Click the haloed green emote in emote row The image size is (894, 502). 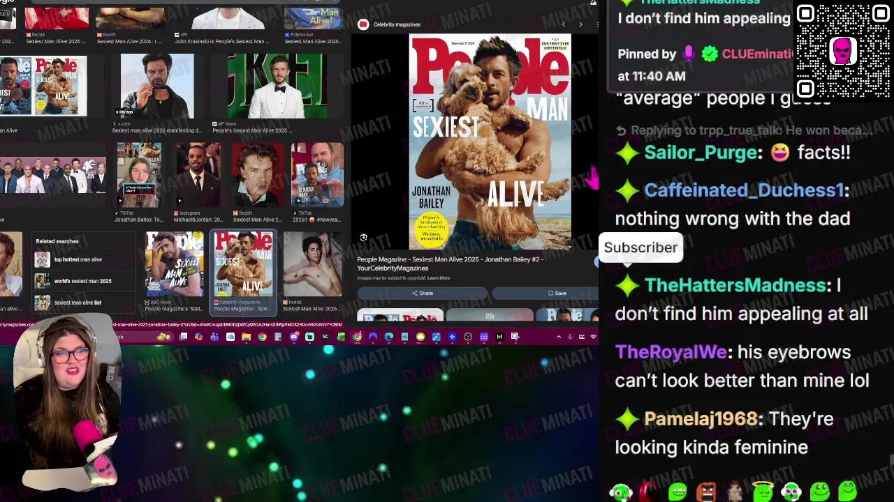763,492
